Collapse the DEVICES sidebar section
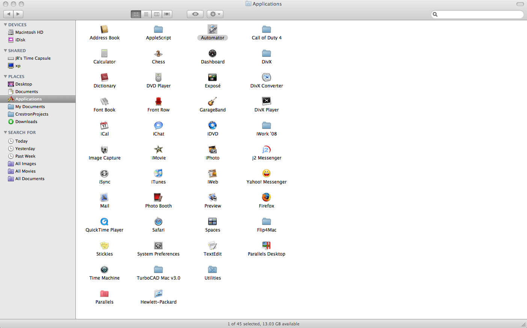 click(6, 25)
